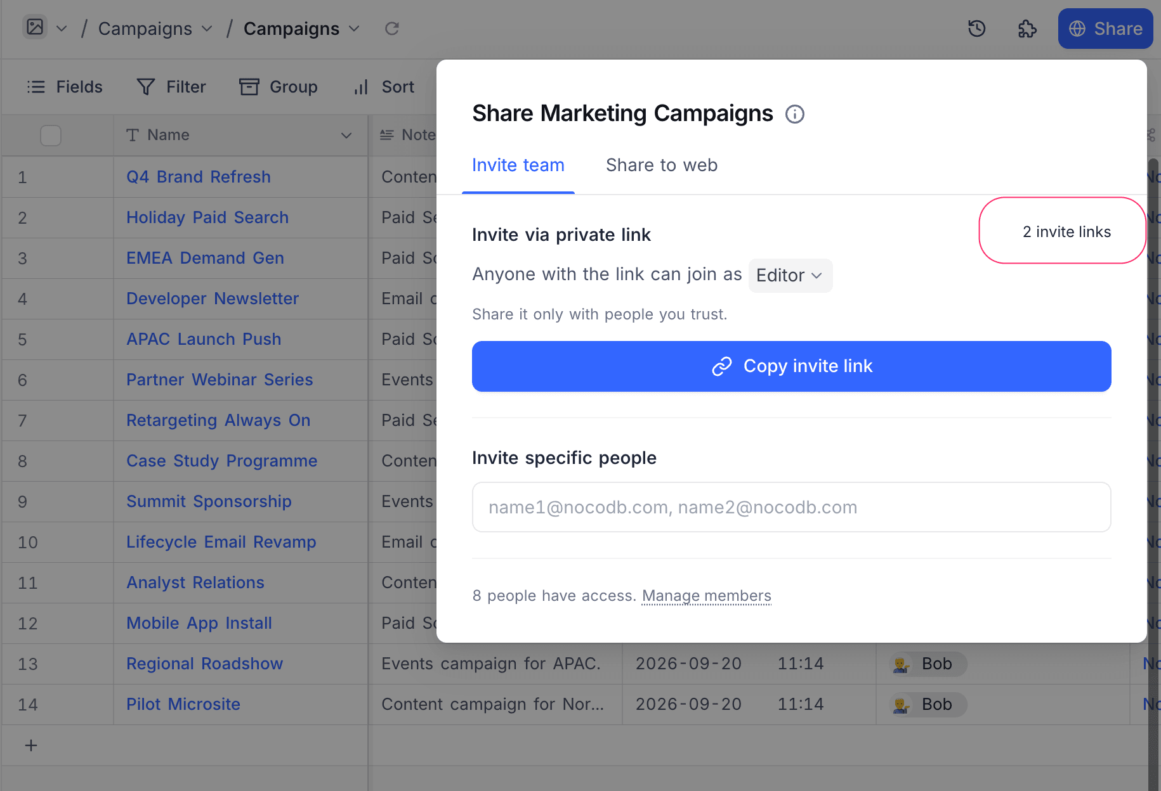Click row 13 date cell 2026-09-20
The image size is (1161, 791).
click(688, 664)
